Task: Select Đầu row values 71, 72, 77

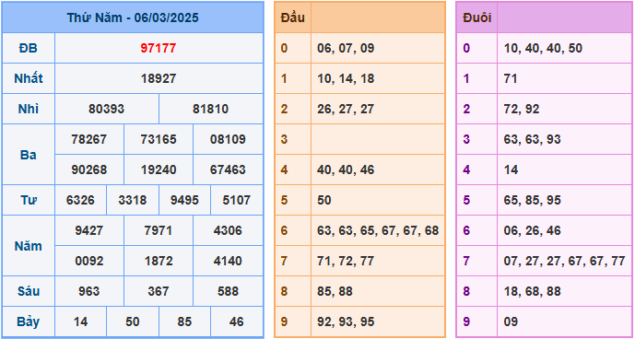Action: pos(346,261)
